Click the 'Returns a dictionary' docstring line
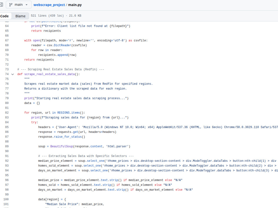 coord(76,89)
